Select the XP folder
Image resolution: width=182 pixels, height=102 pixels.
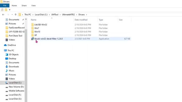click(x=36, y=35)
